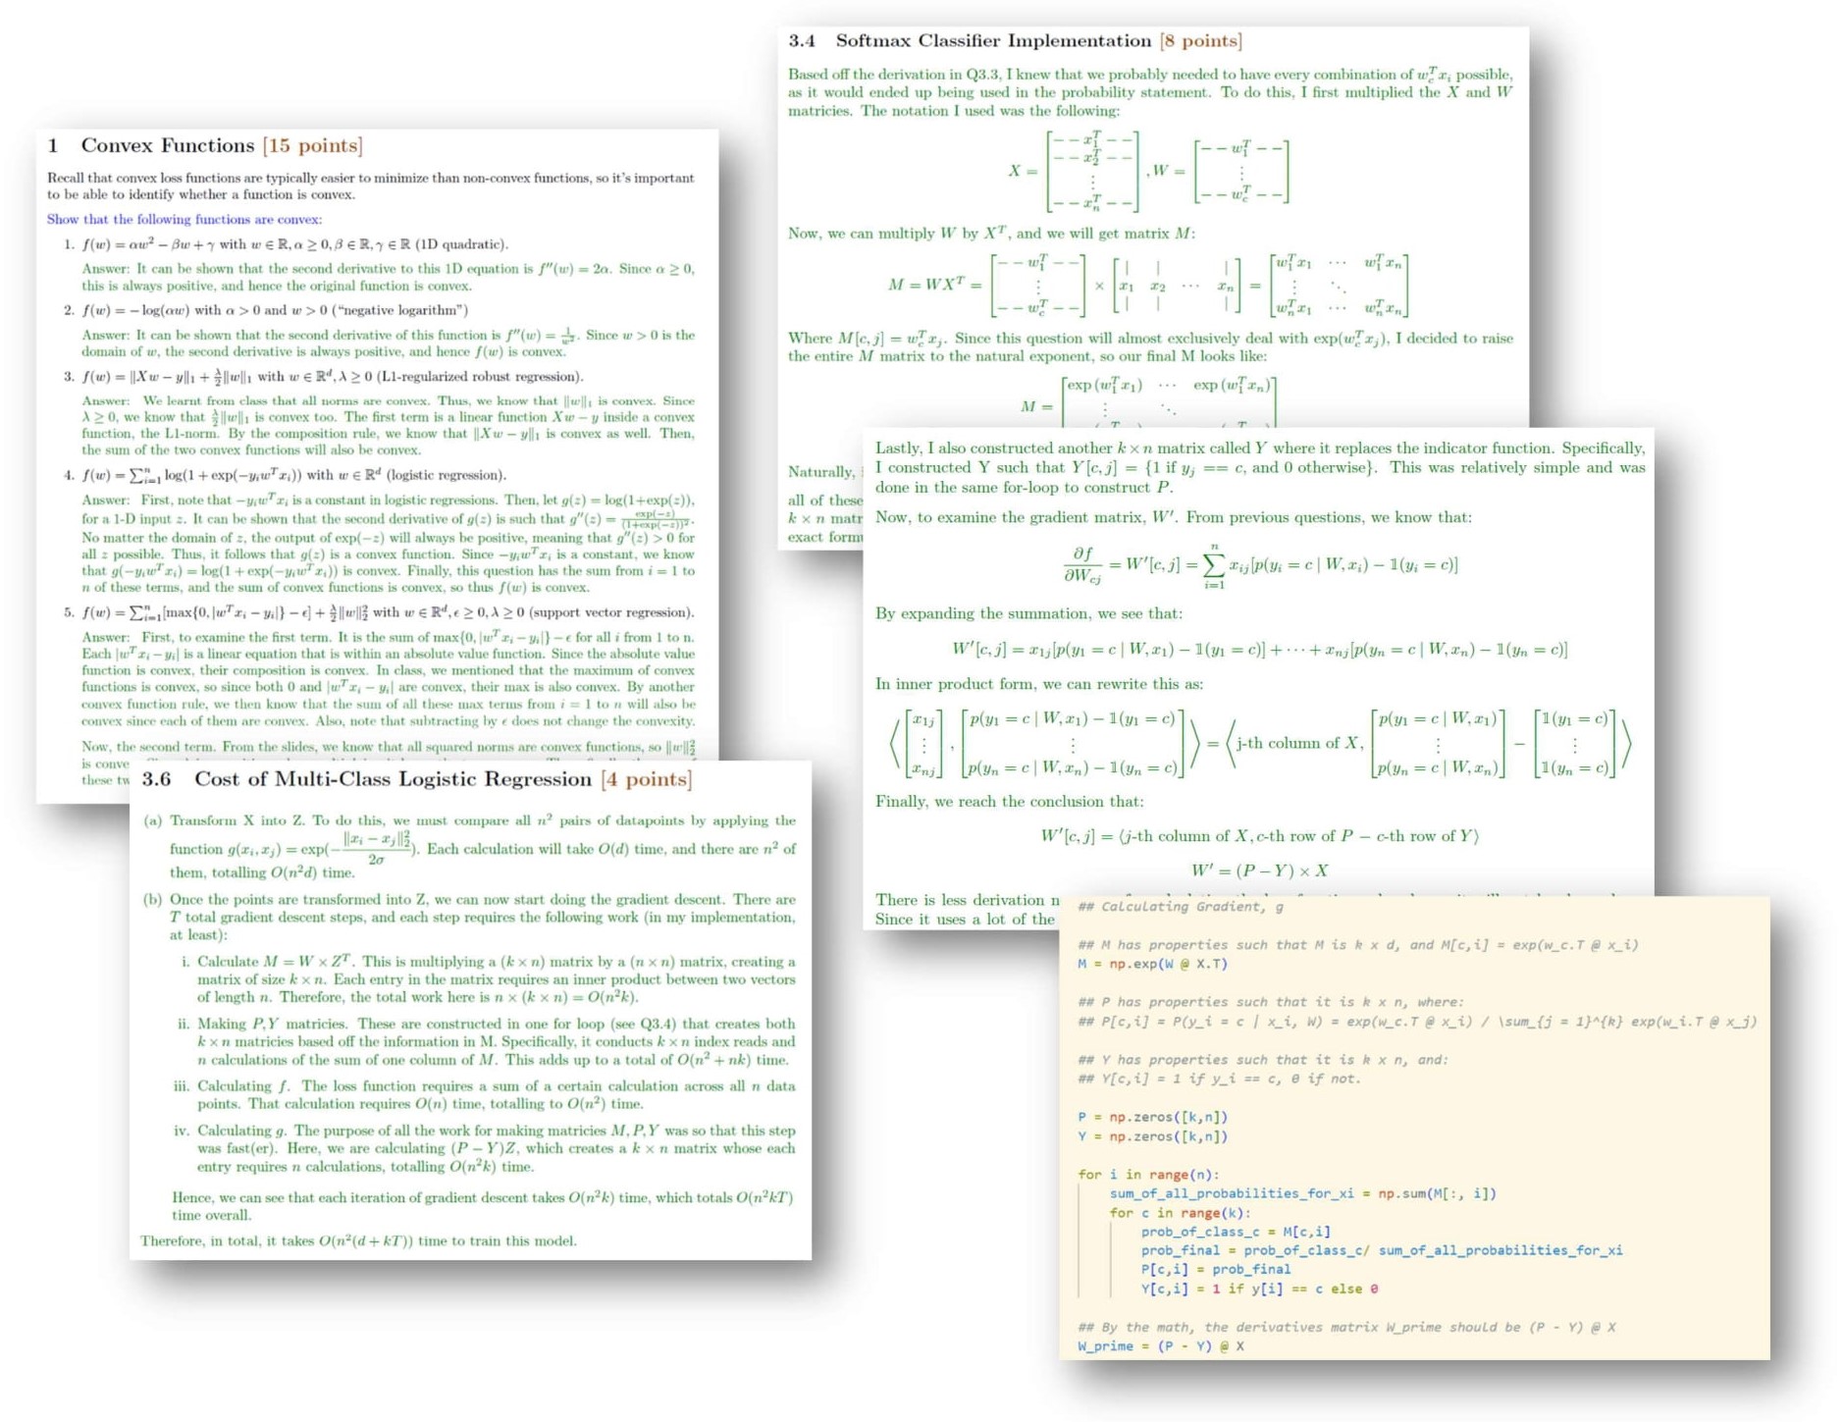Click the 'M = WX^T' matrix equation
The width and height of the screenshot is (1843, 1422).
pyautogui.click(x=1147, y=285)
